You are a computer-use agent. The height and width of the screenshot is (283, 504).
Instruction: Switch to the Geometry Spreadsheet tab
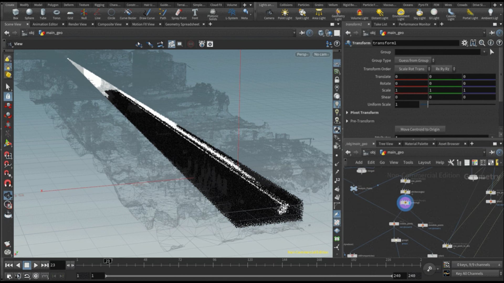[182, 24]
